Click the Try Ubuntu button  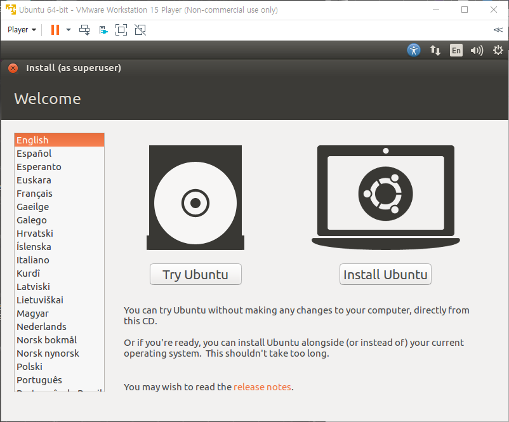tap(195, 274)
